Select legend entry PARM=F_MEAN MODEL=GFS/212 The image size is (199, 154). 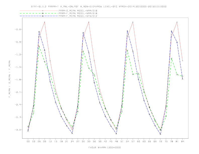tap(78, 16)
